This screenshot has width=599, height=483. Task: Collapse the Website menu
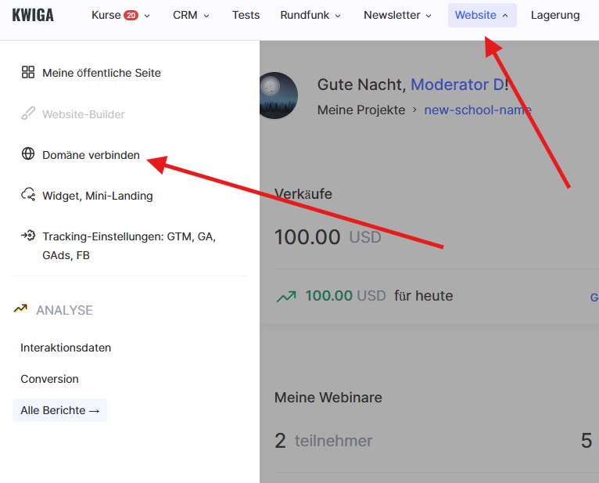pyautogui.click(x=482, y=15)
